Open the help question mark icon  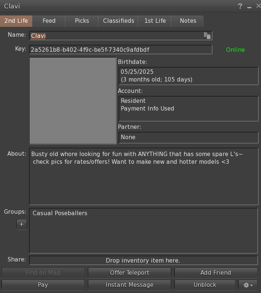pos(240,6)
